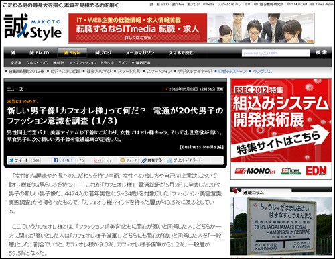This screenshot has width=335, height=259.
Task: Select the 誠 Biz.ID navigation tab
Action: 40,53
